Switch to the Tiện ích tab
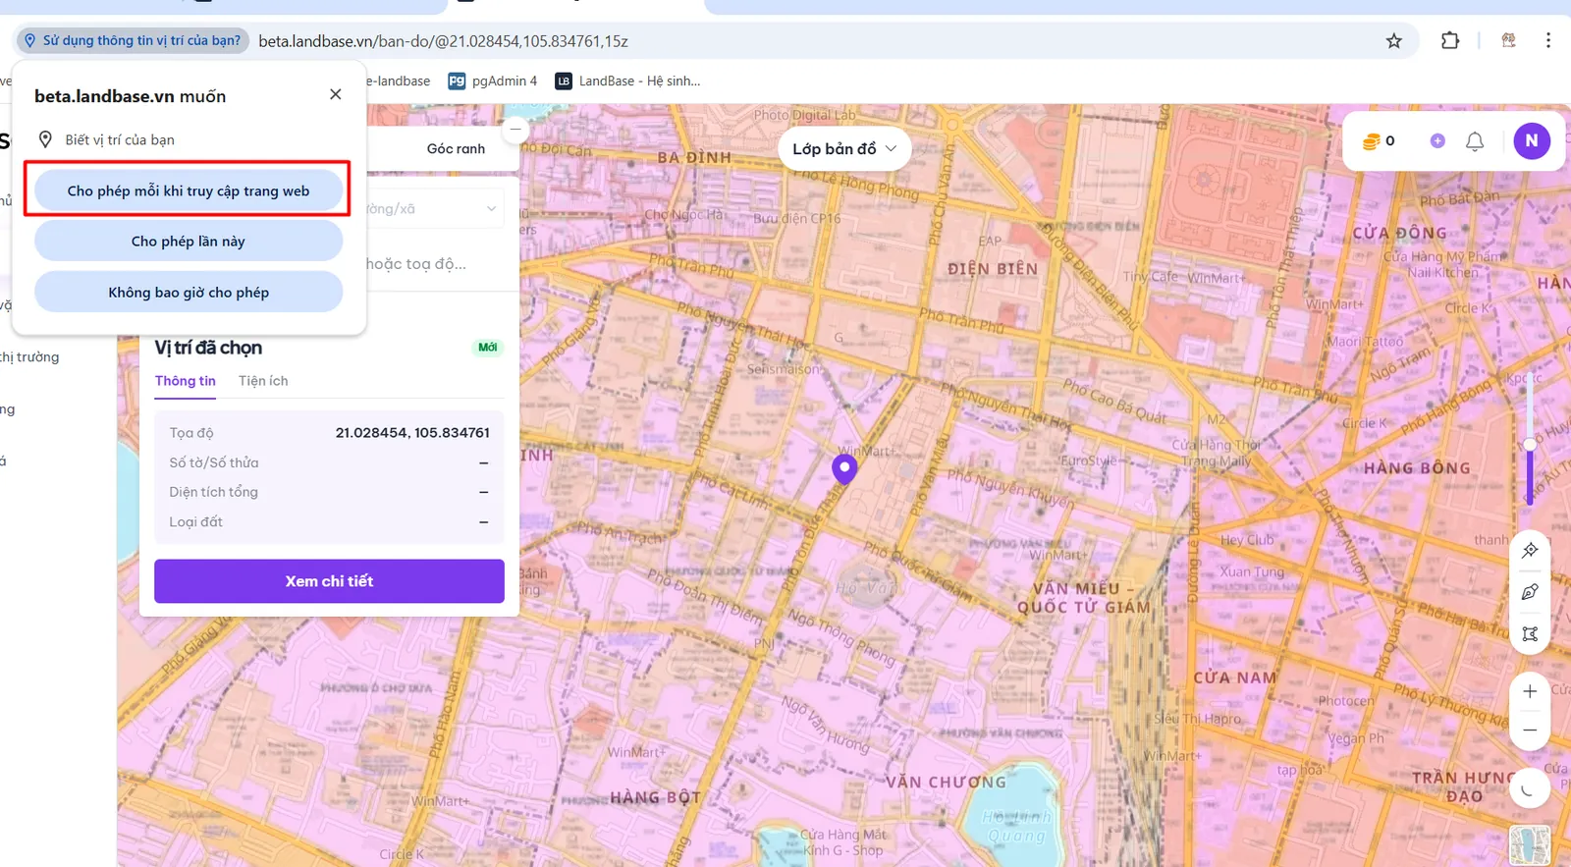 coord(263,381)
